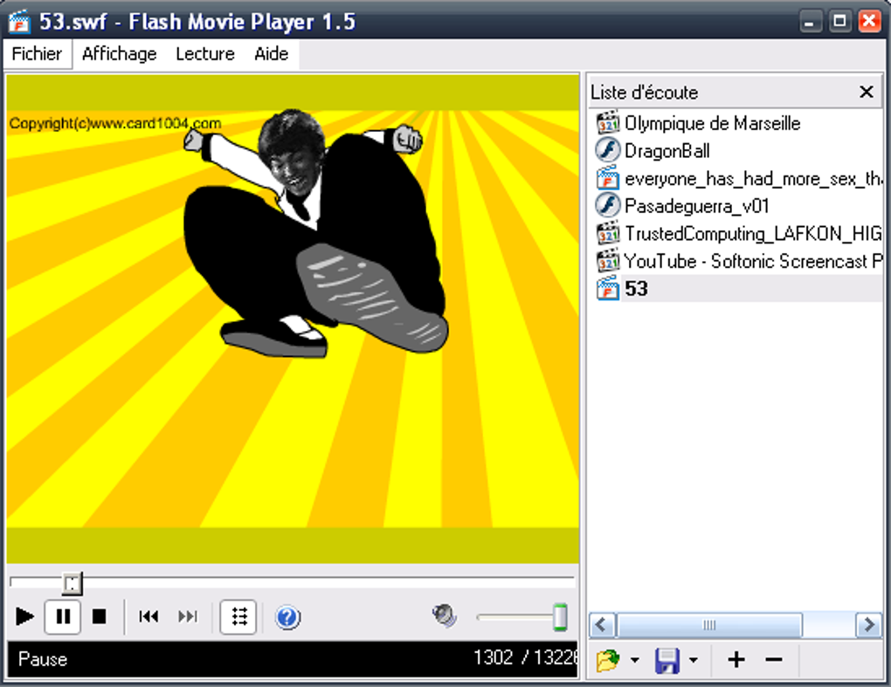The height and width of the screenshot is (687, 891).
Task: Click the DragonBall Flash icon
Action: (607, 150)
